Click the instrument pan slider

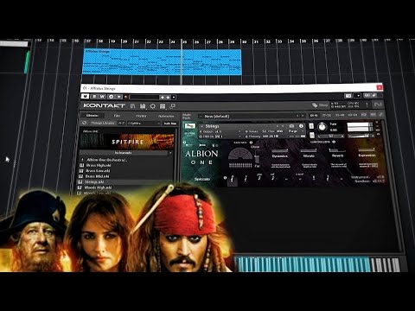[x=330, y=136]
